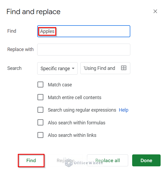Click the Find label beside the Apples field
Viewport: 167px width, 173px height.
point(12,31)
